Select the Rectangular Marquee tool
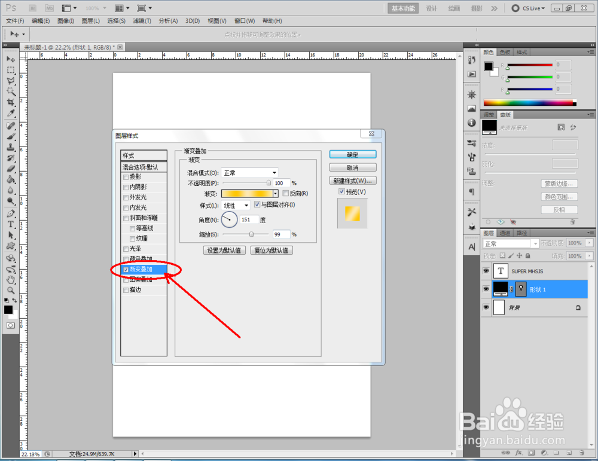This screenshot has width=598, height=461. [11, 70]
